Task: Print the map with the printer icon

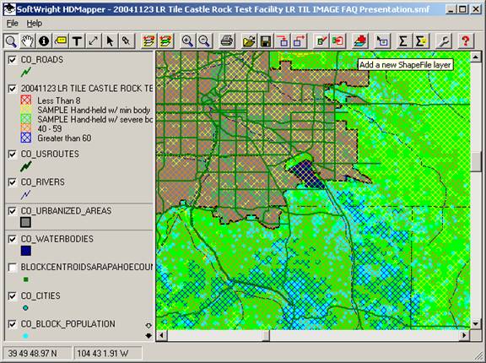Action: pos(227,41)
